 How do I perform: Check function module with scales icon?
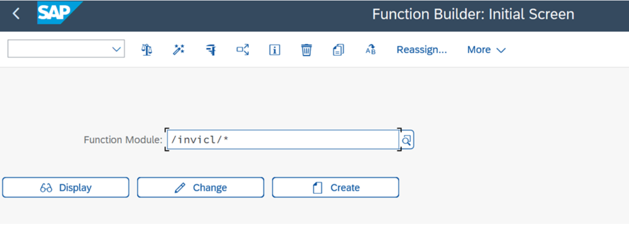147,50
